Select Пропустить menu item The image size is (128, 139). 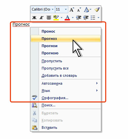[66, 61]
